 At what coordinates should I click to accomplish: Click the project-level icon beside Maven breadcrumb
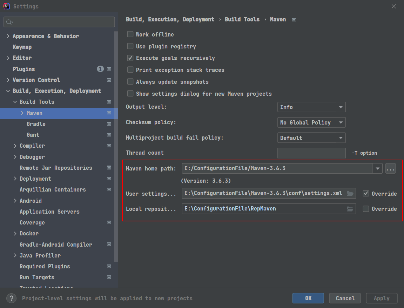pyautogui.click(x=294, y=20)
